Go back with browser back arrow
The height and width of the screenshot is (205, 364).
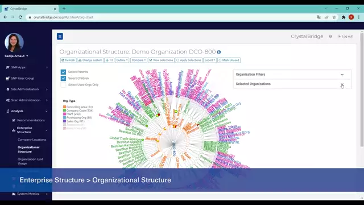(x=5, y=17)
